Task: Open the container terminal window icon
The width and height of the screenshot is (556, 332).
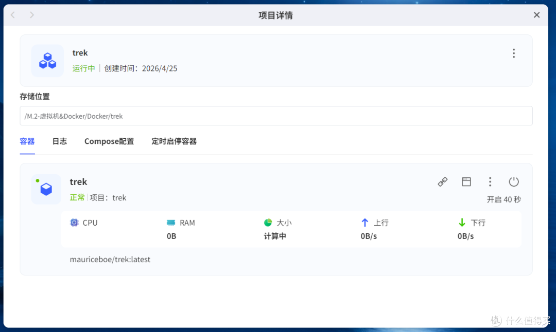Action: click(x=466, y=182)
